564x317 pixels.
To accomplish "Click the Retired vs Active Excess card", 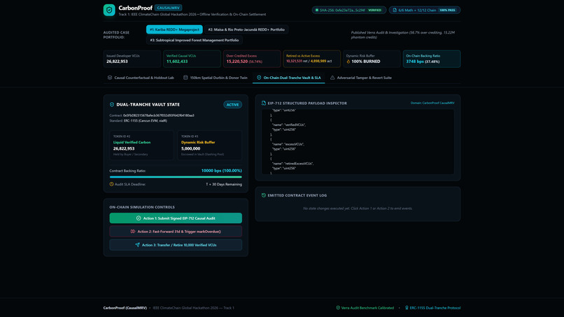I will (x=311, y=59).
